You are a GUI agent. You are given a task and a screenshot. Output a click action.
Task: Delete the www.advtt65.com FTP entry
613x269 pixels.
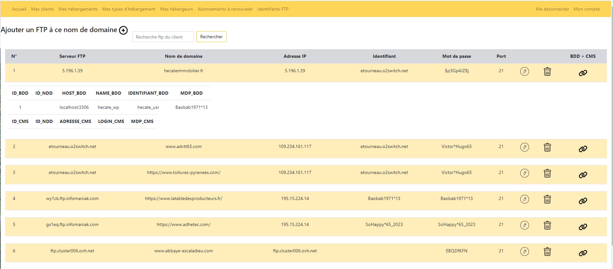tap(547, 147)
